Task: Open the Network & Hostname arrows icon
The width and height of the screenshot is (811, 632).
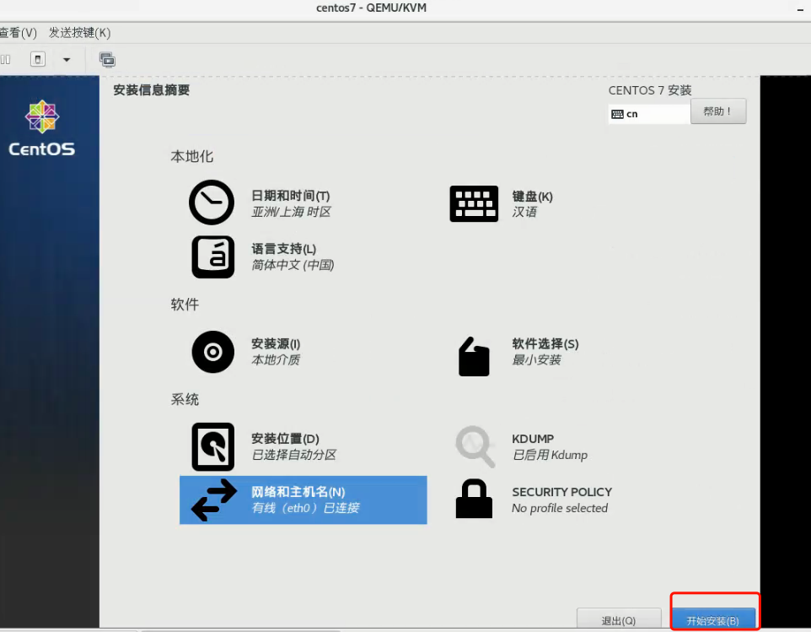Action: (x=213, y=500)
